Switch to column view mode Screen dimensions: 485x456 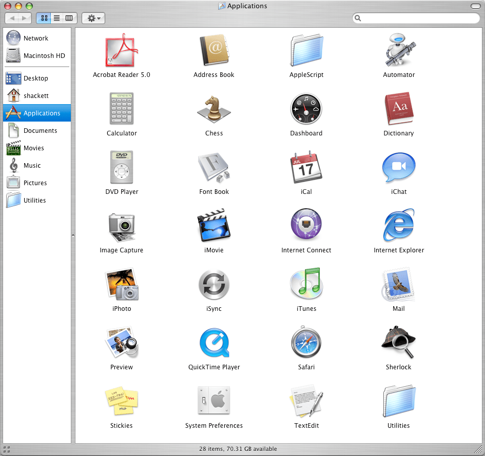coord(69,18)
